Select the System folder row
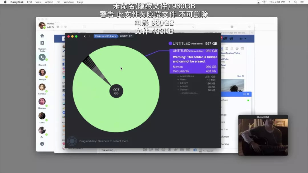 tap(196, 90)
